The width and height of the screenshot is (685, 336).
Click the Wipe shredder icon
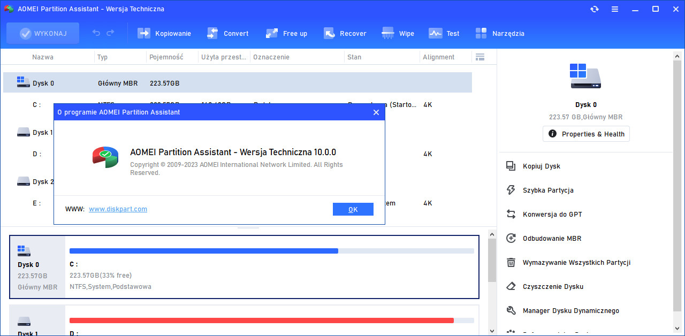388,33
